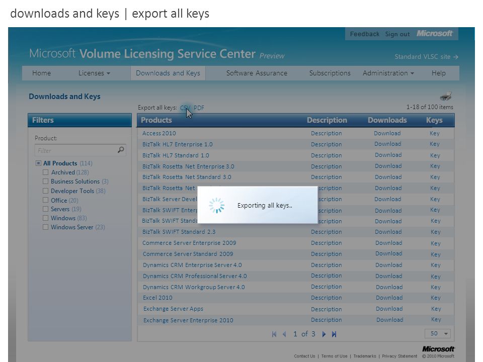Download Commerce Server Enterprise 2009
Image resolution: width=483 pixels, height=362 pixels.
(389, 243)
